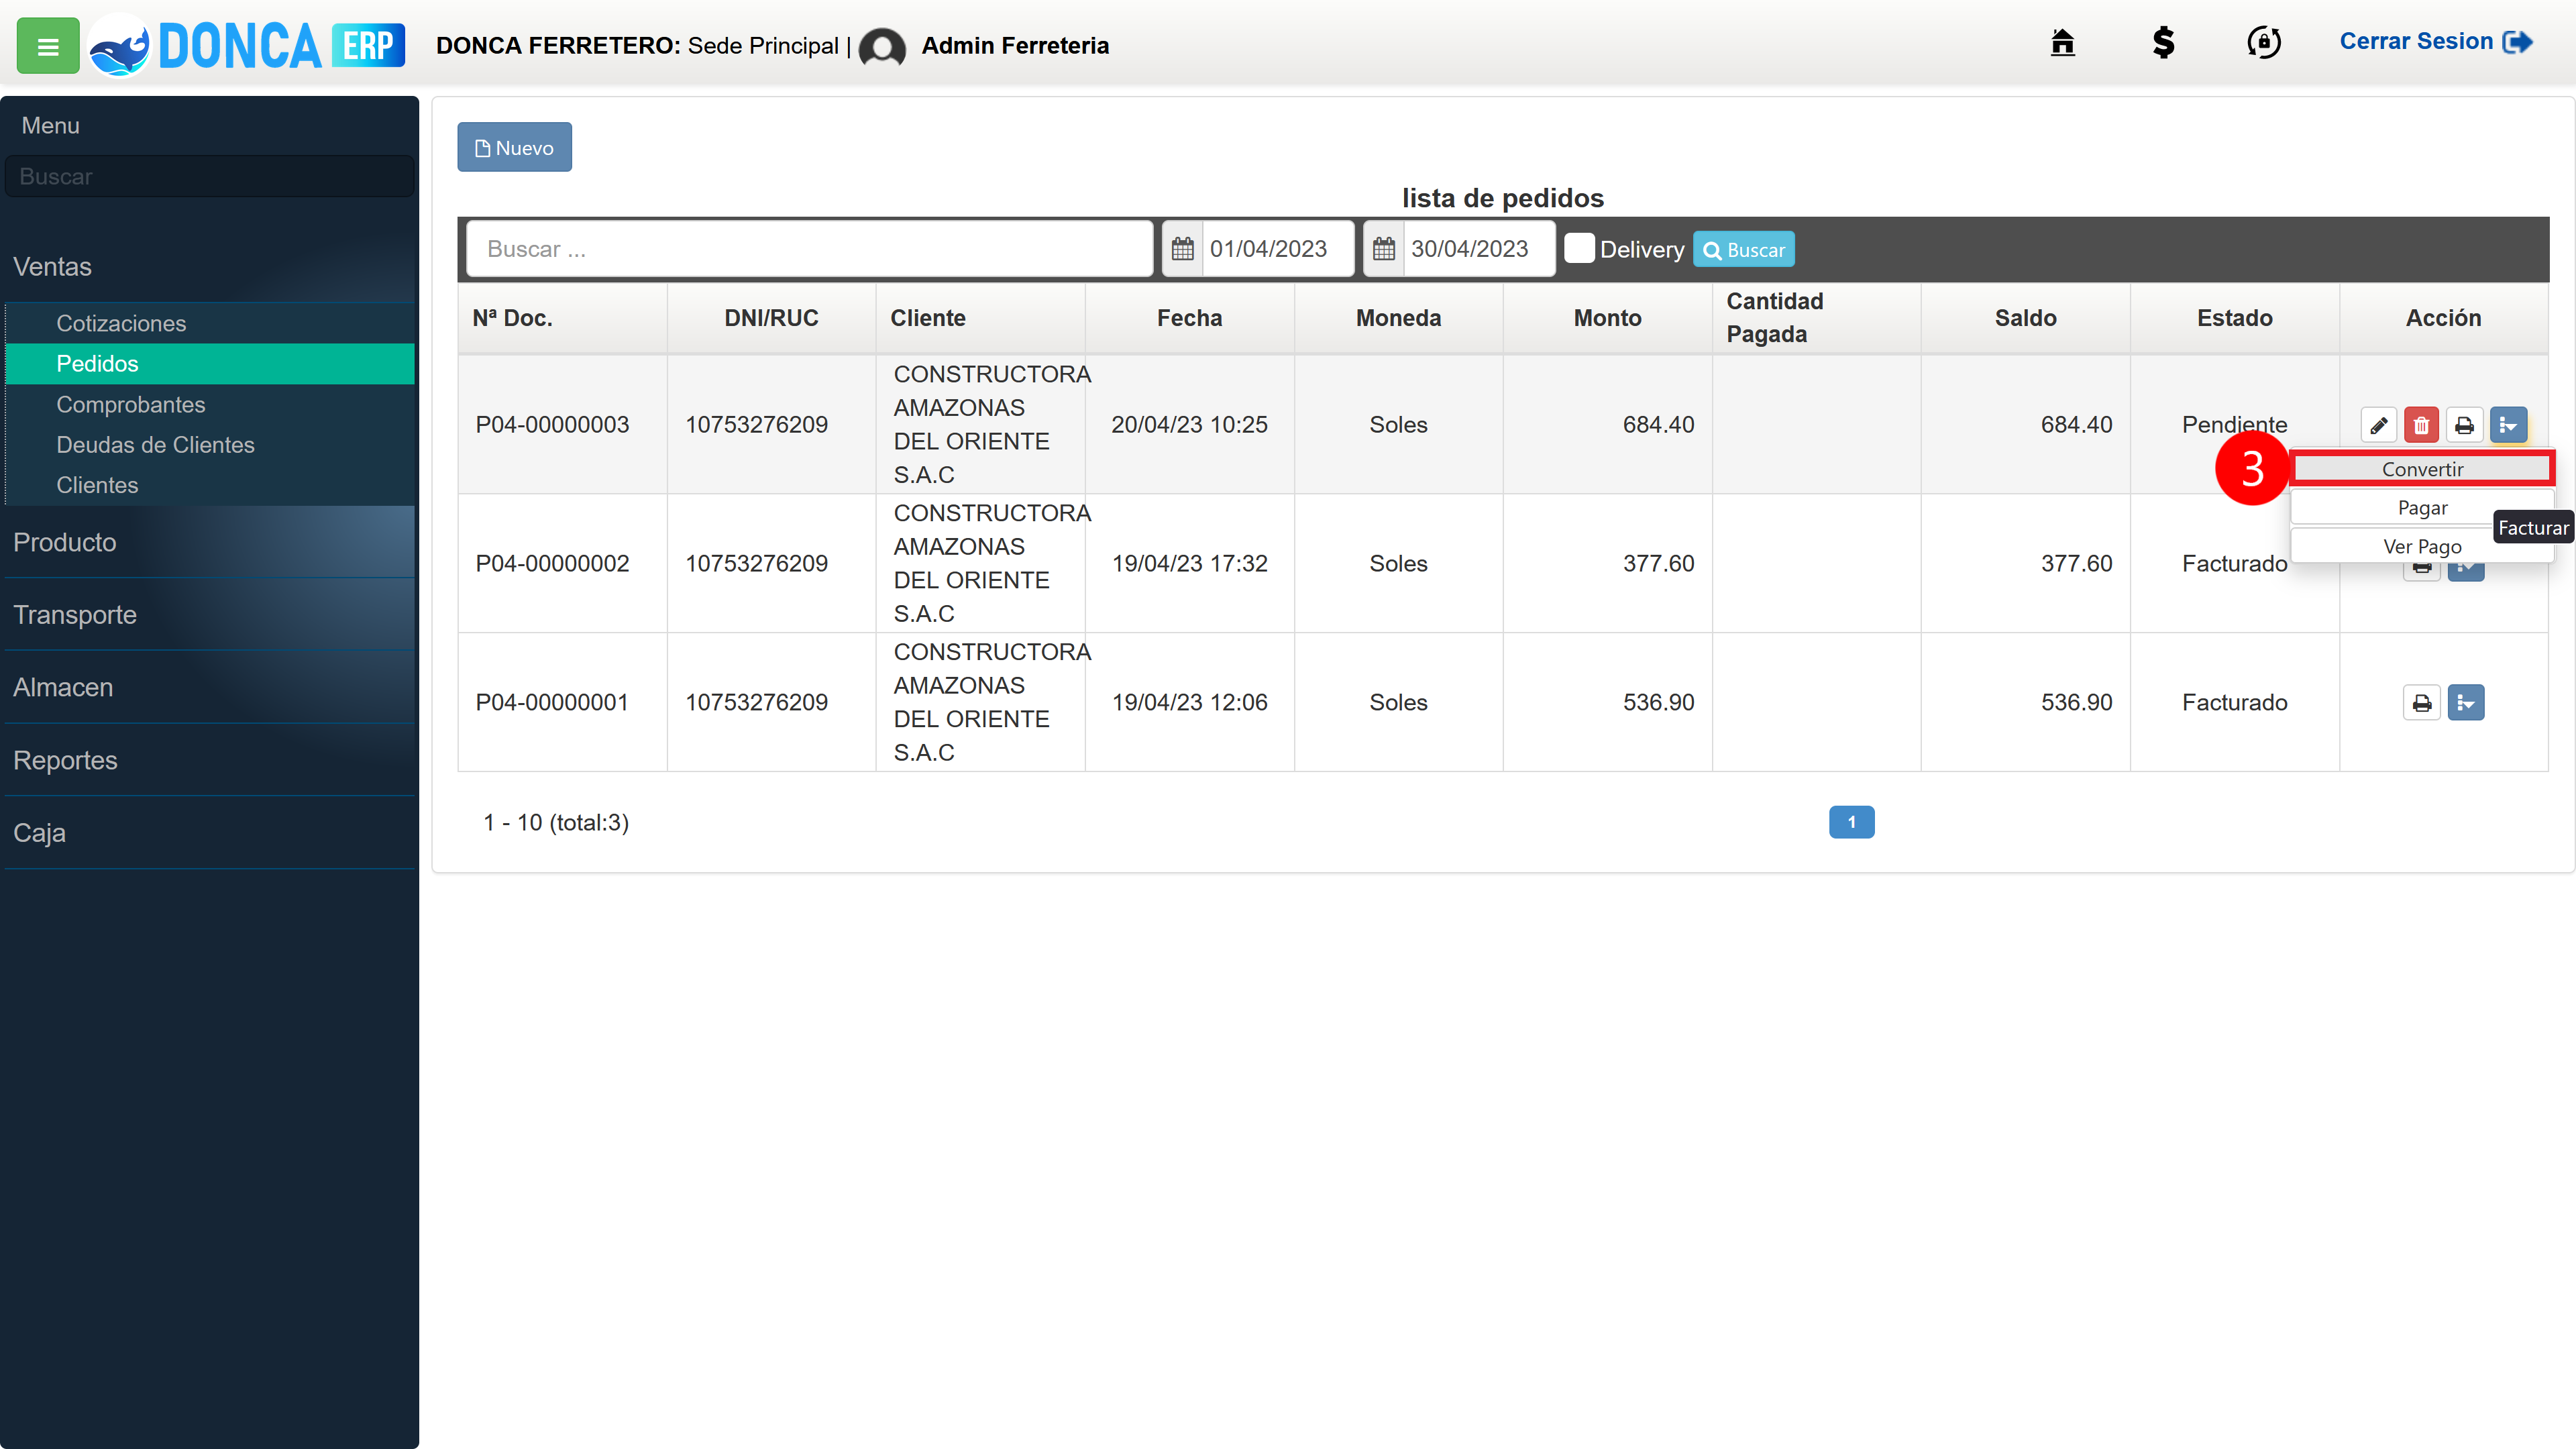The height and width of the screenshot is (1449, 2576).
Task: Click the Pendiente status cell
Action: pyautogui.click(x=2234, y=425)
